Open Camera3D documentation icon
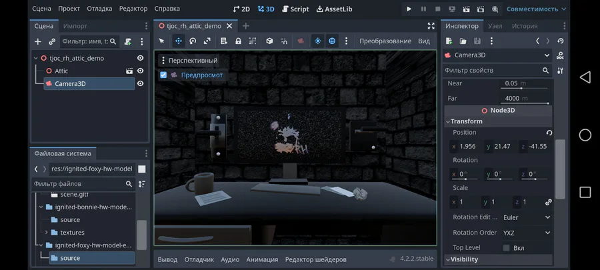This screenshot has height=270, width=600. pos(560,56)
